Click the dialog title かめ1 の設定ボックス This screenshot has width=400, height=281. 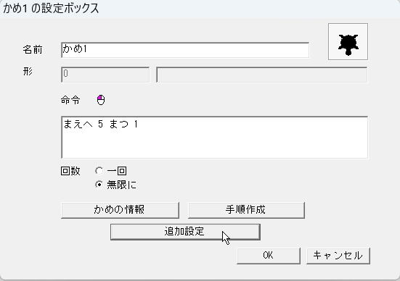coord(51,9)
